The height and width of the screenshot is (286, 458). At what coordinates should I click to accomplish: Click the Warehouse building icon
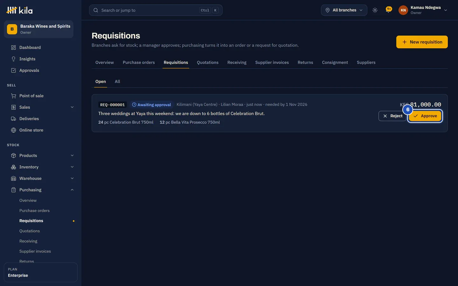[13, 178]
